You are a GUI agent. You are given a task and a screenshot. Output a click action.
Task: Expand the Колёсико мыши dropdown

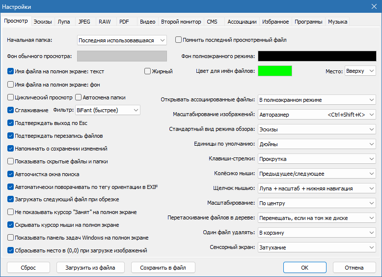(x=317, y=174)
